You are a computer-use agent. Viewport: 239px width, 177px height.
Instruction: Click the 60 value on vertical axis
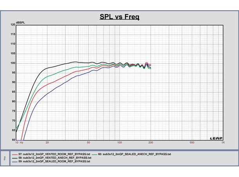14,140
